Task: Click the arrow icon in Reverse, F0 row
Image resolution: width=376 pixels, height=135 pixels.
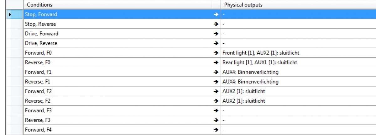Action: click(216, 63)
